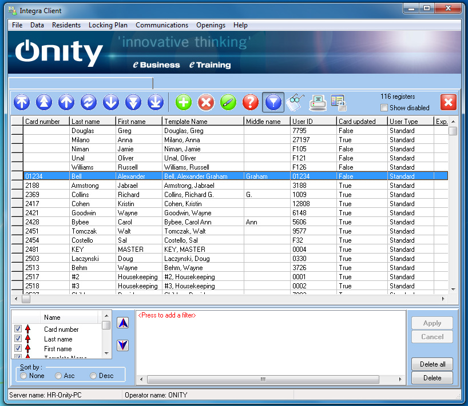This screenshot has width=468, height=406.
Task: Open the Communications menu
Action: (162, 25)
